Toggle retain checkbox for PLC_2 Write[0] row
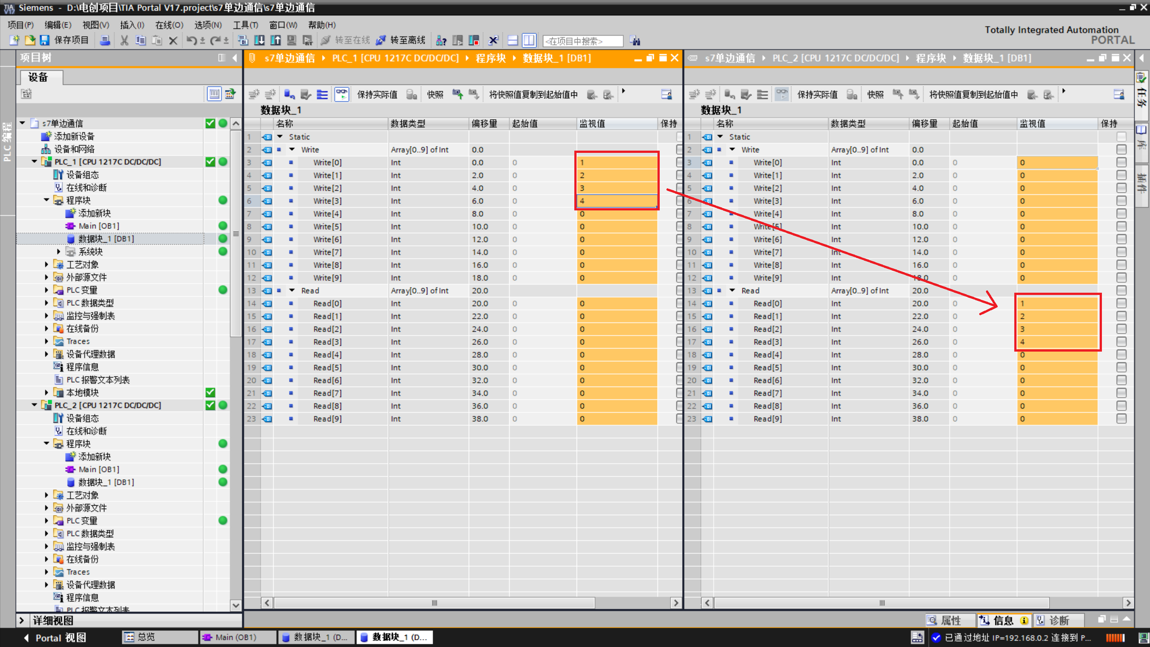 click(x=1121, y=162)
